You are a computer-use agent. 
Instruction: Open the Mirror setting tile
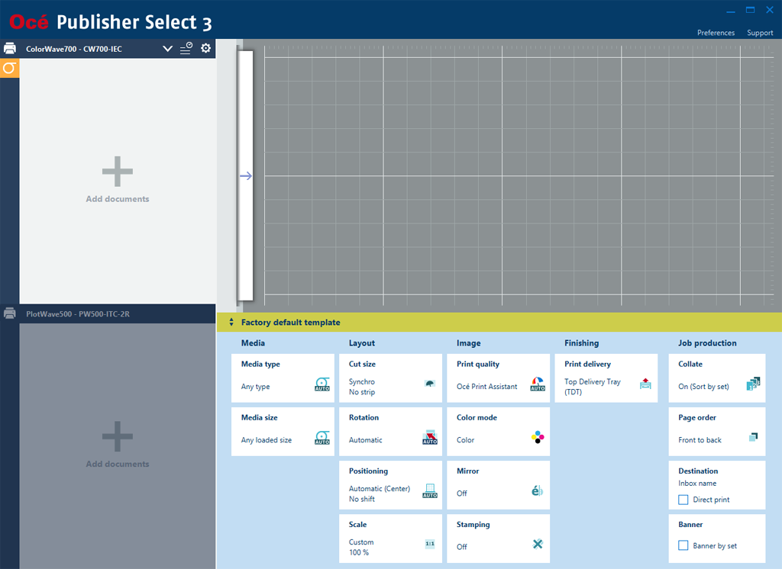pyautogui.click(x=498, y=485)
